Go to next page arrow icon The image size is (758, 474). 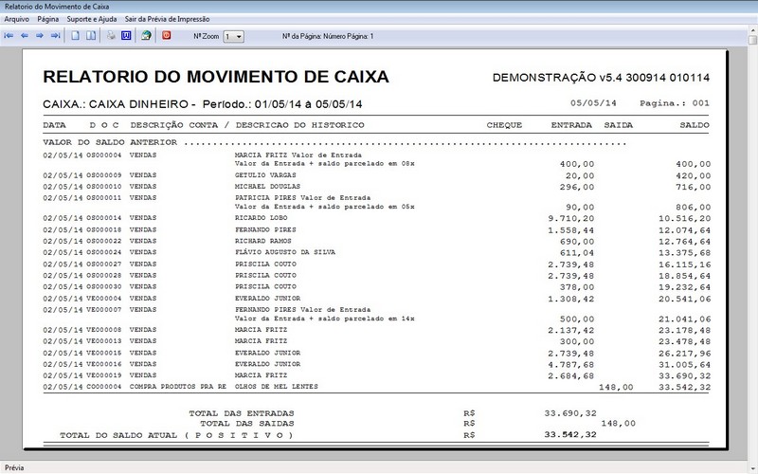click(40, 36)
